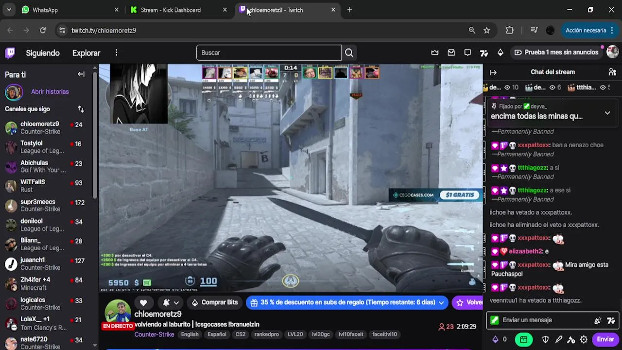Viewport: 622px width, 350px height.
Task: Expand the 35 % de descuento banner
Action: pyautogui.click(x=347, y=302)
